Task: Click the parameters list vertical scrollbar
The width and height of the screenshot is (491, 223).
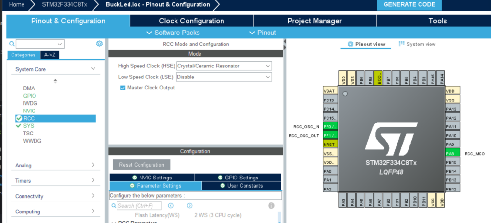Action: tap(280, 217)
